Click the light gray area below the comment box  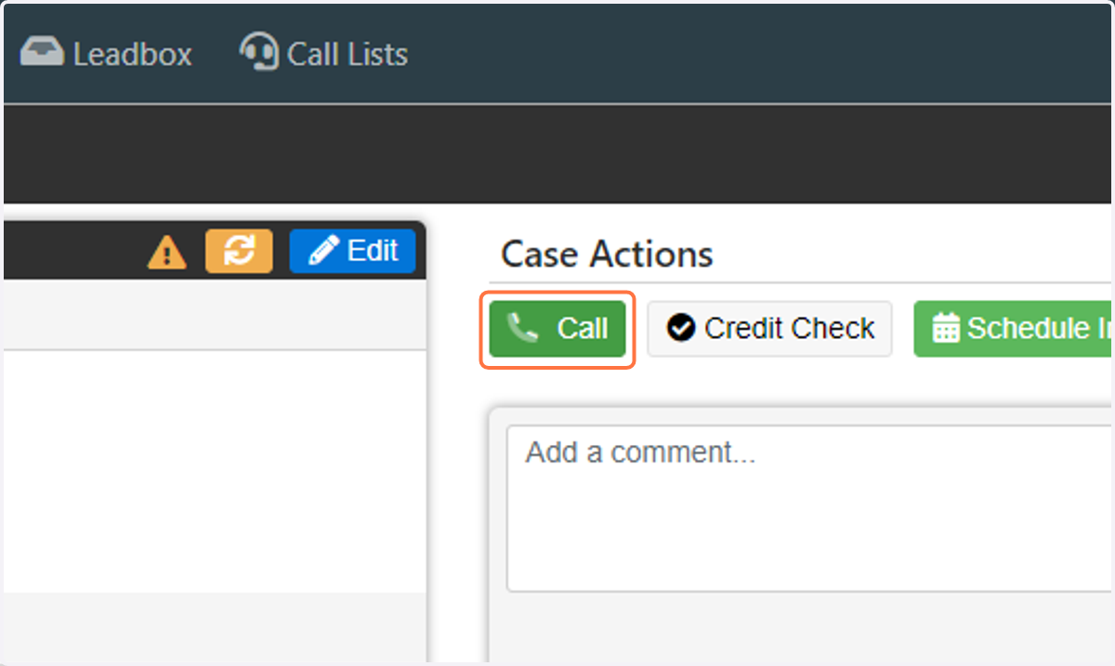click(801, 630)
